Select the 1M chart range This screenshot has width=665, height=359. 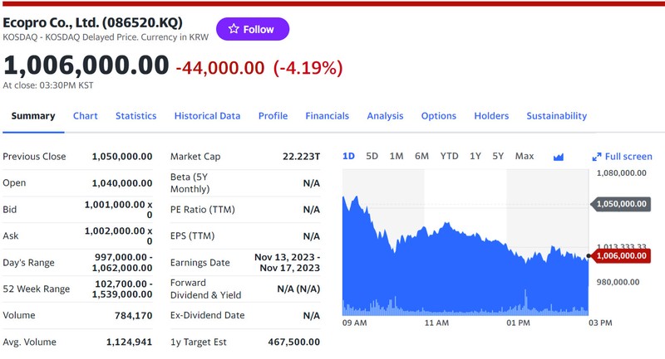396,156
